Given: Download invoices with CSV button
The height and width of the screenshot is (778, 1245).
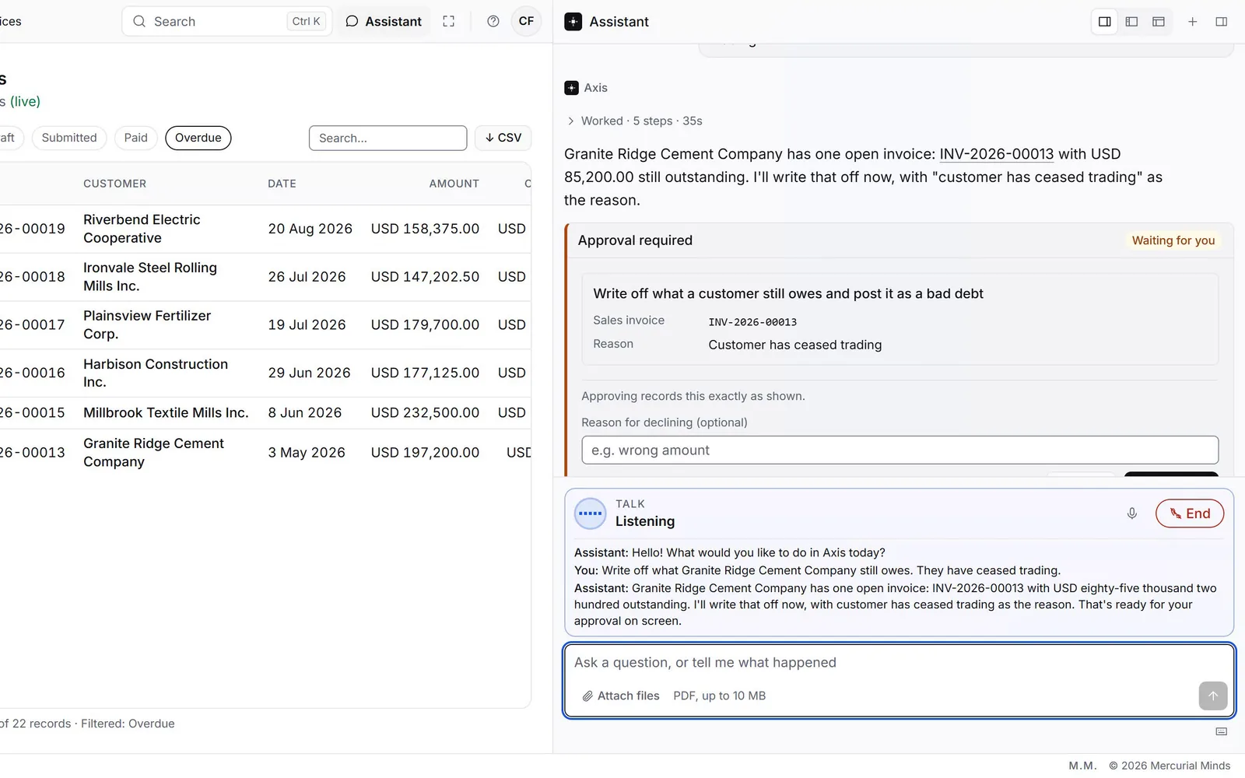Looking at the screenshot, I should tap(503, 138).
